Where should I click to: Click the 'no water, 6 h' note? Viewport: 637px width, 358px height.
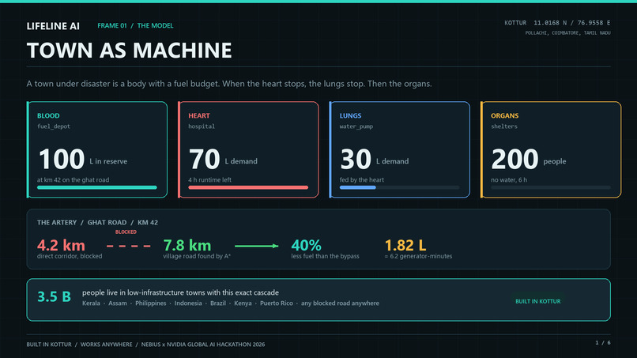(509, 179)
